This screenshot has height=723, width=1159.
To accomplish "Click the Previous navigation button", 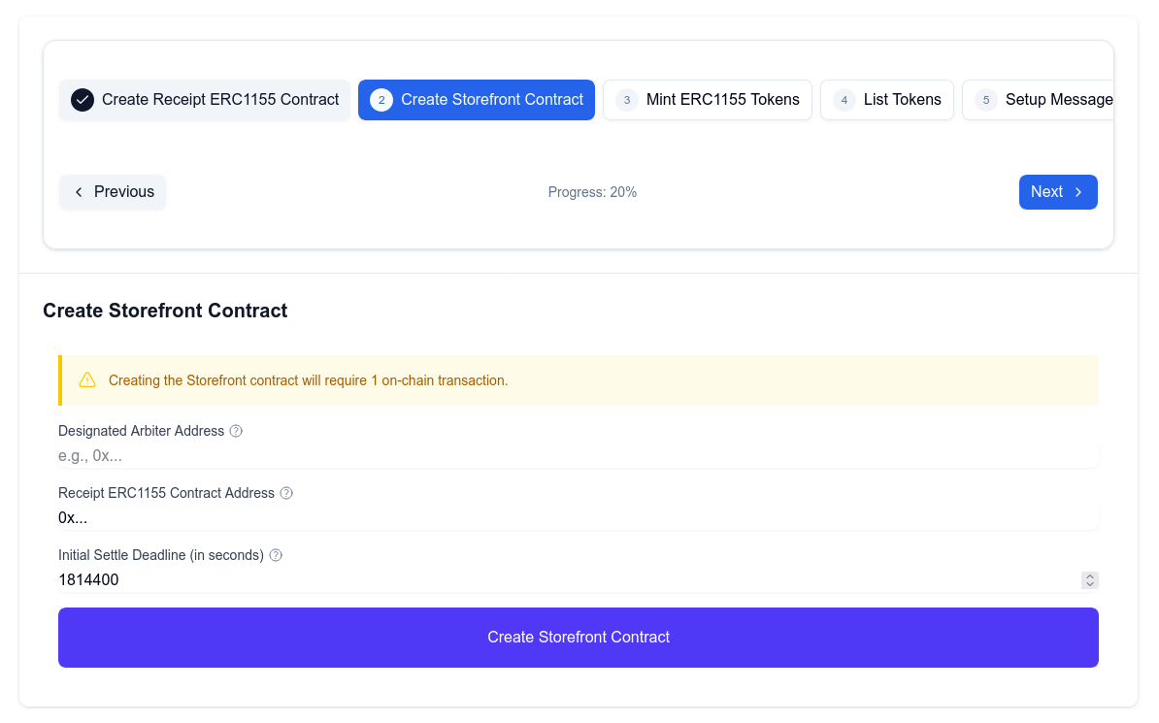I will coord(113,192).
